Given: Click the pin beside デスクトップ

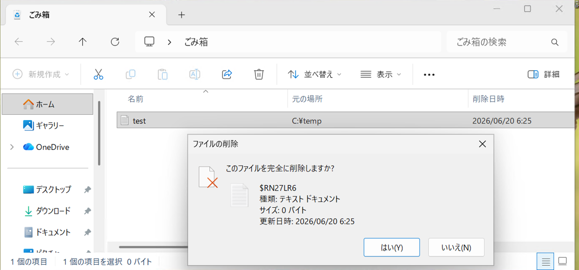Looking at the screenshot, I should tap(87, 190).
